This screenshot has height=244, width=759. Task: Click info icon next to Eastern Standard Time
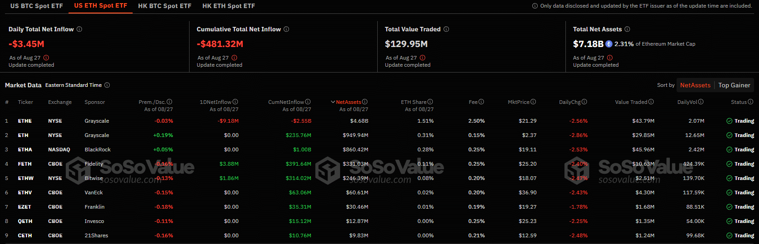pyautogui.click(x=107, y=85)
